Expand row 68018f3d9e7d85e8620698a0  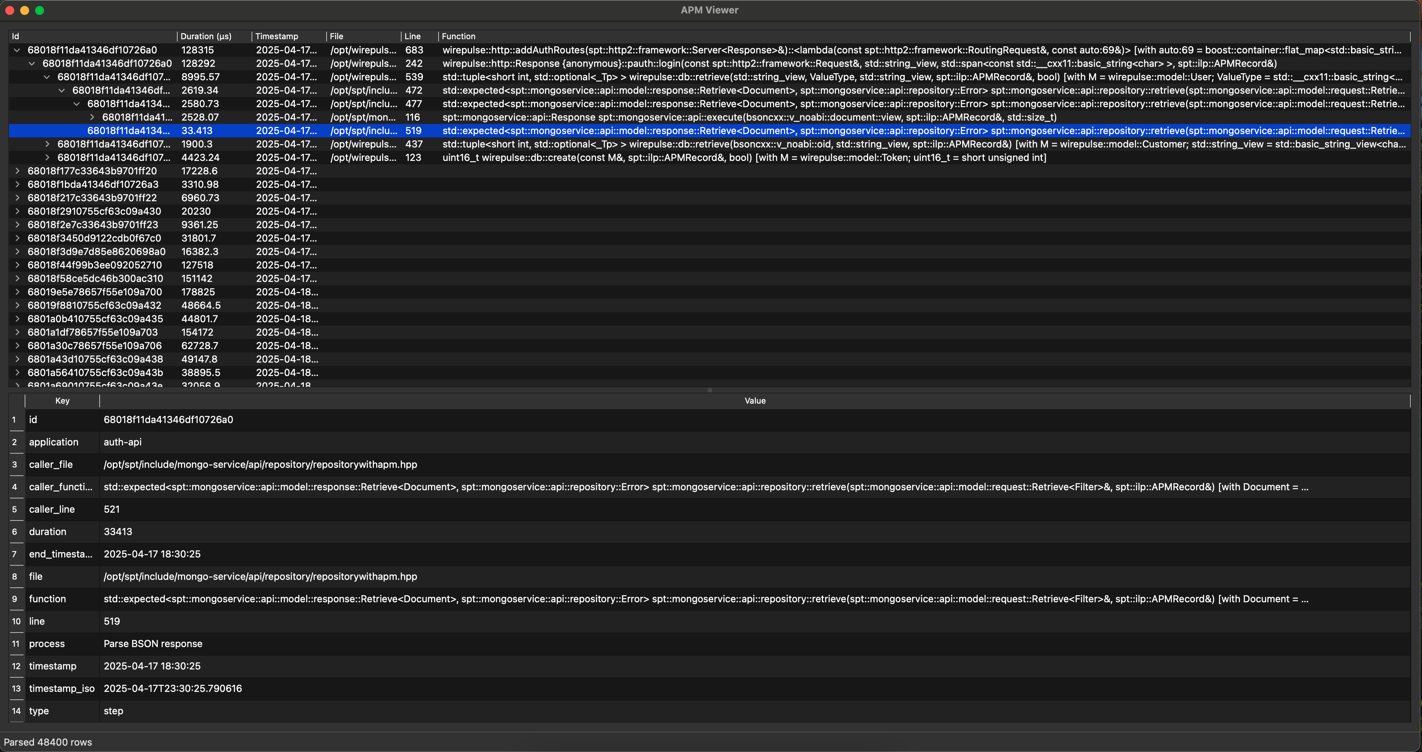(x=17, y=252)
